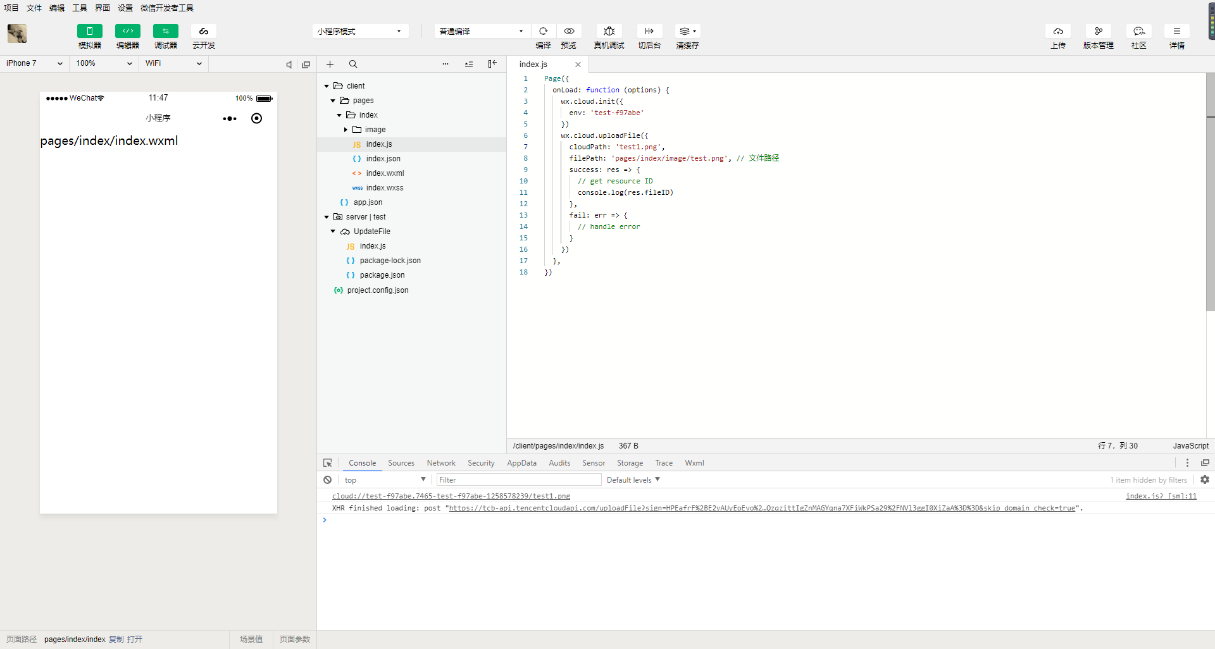Add new file with plus icon
1215x649 pixels.
click(330, 64)
